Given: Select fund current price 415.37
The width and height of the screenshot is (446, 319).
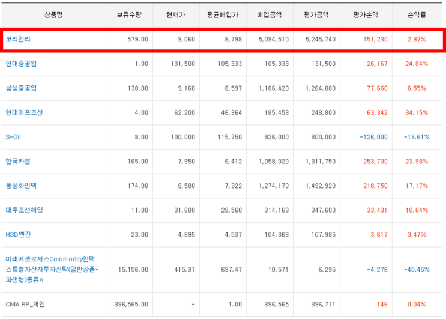Looking at the screenshot, I should coord(185,270).
